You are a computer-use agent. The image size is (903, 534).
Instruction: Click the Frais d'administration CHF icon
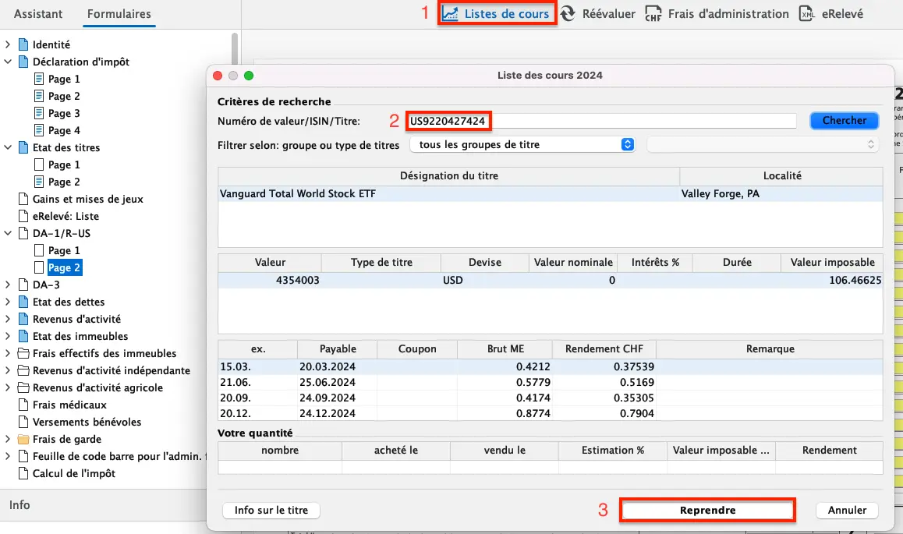(x=653, y=14)
